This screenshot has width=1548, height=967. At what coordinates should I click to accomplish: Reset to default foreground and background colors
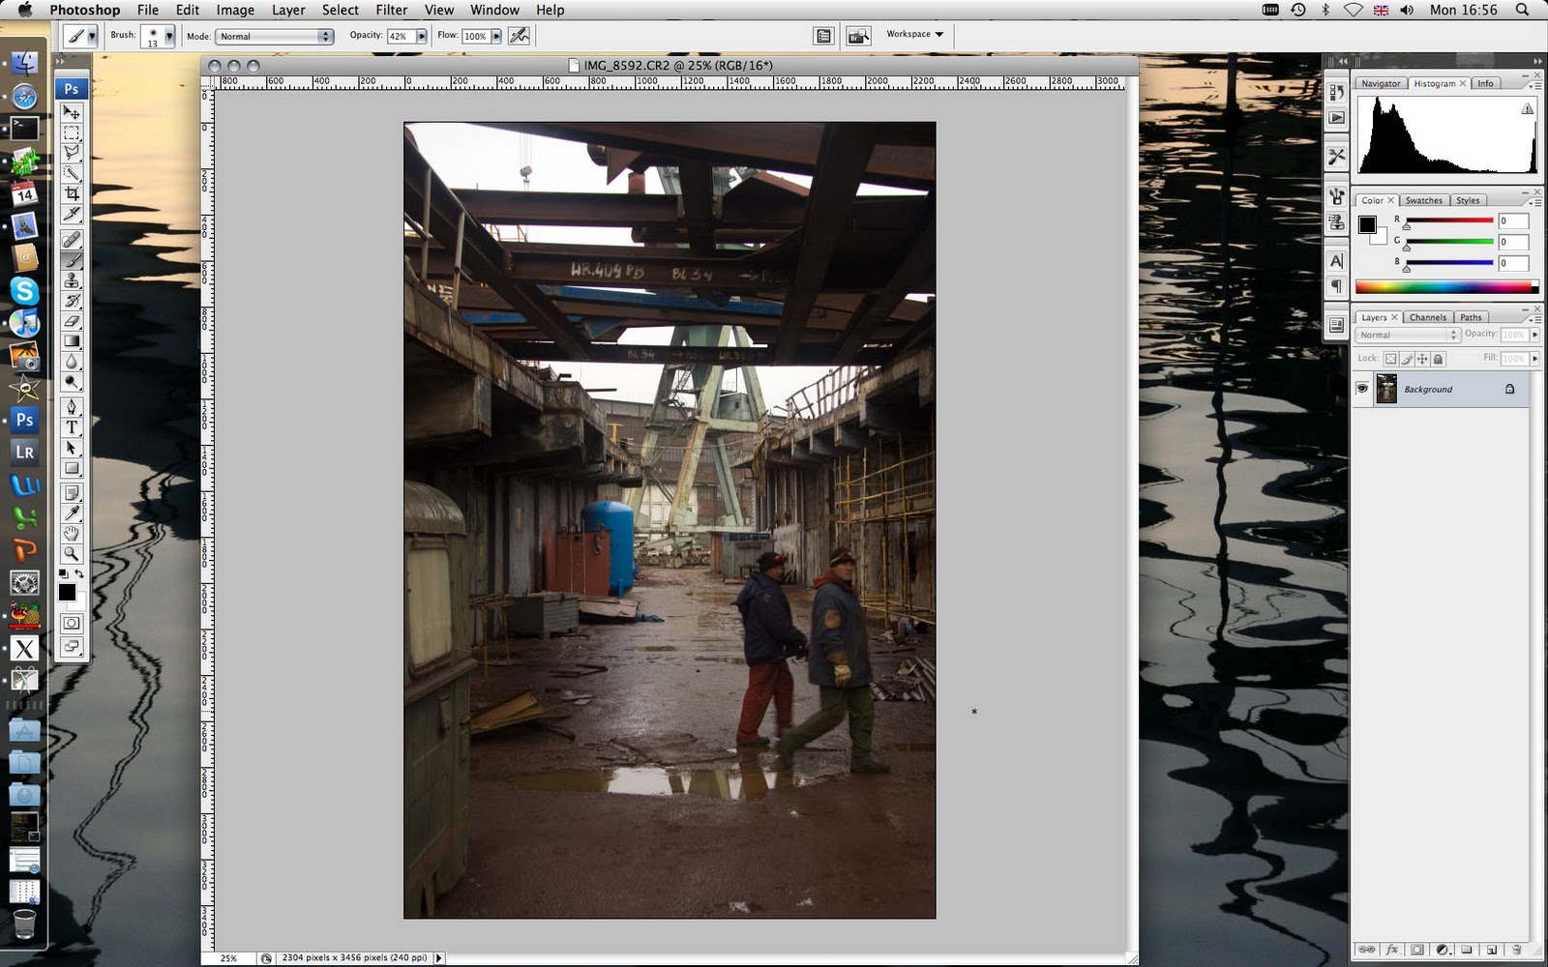tap(63, 573)
